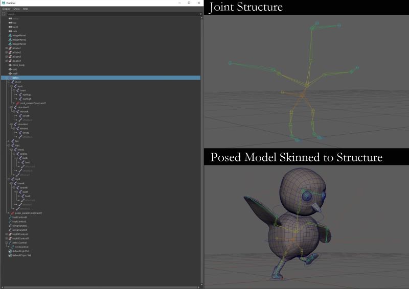Click the ballL joint icon
Viewport: 409px width, 289px height.
(20, 158)
